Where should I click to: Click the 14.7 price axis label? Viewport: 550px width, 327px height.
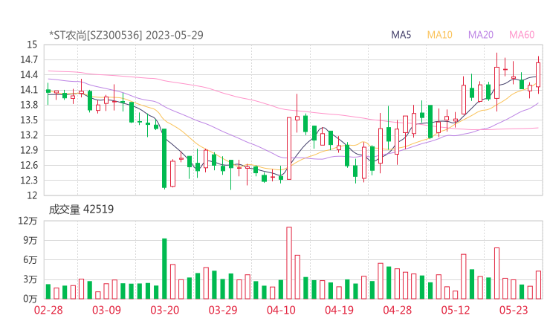coord(29,59)
